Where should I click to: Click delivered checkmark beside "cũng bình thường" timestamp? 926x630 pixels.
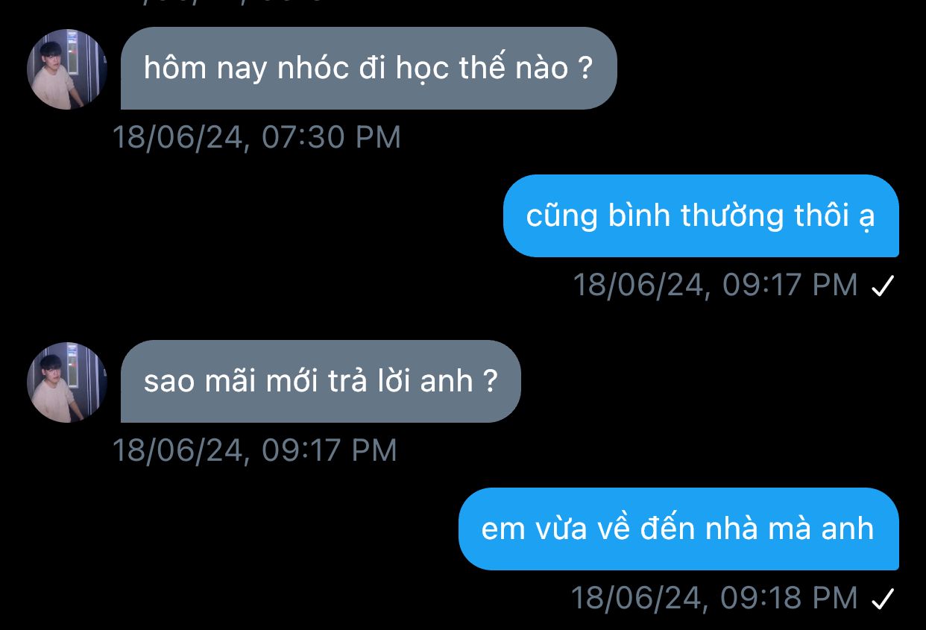click(x=882, y=285)
